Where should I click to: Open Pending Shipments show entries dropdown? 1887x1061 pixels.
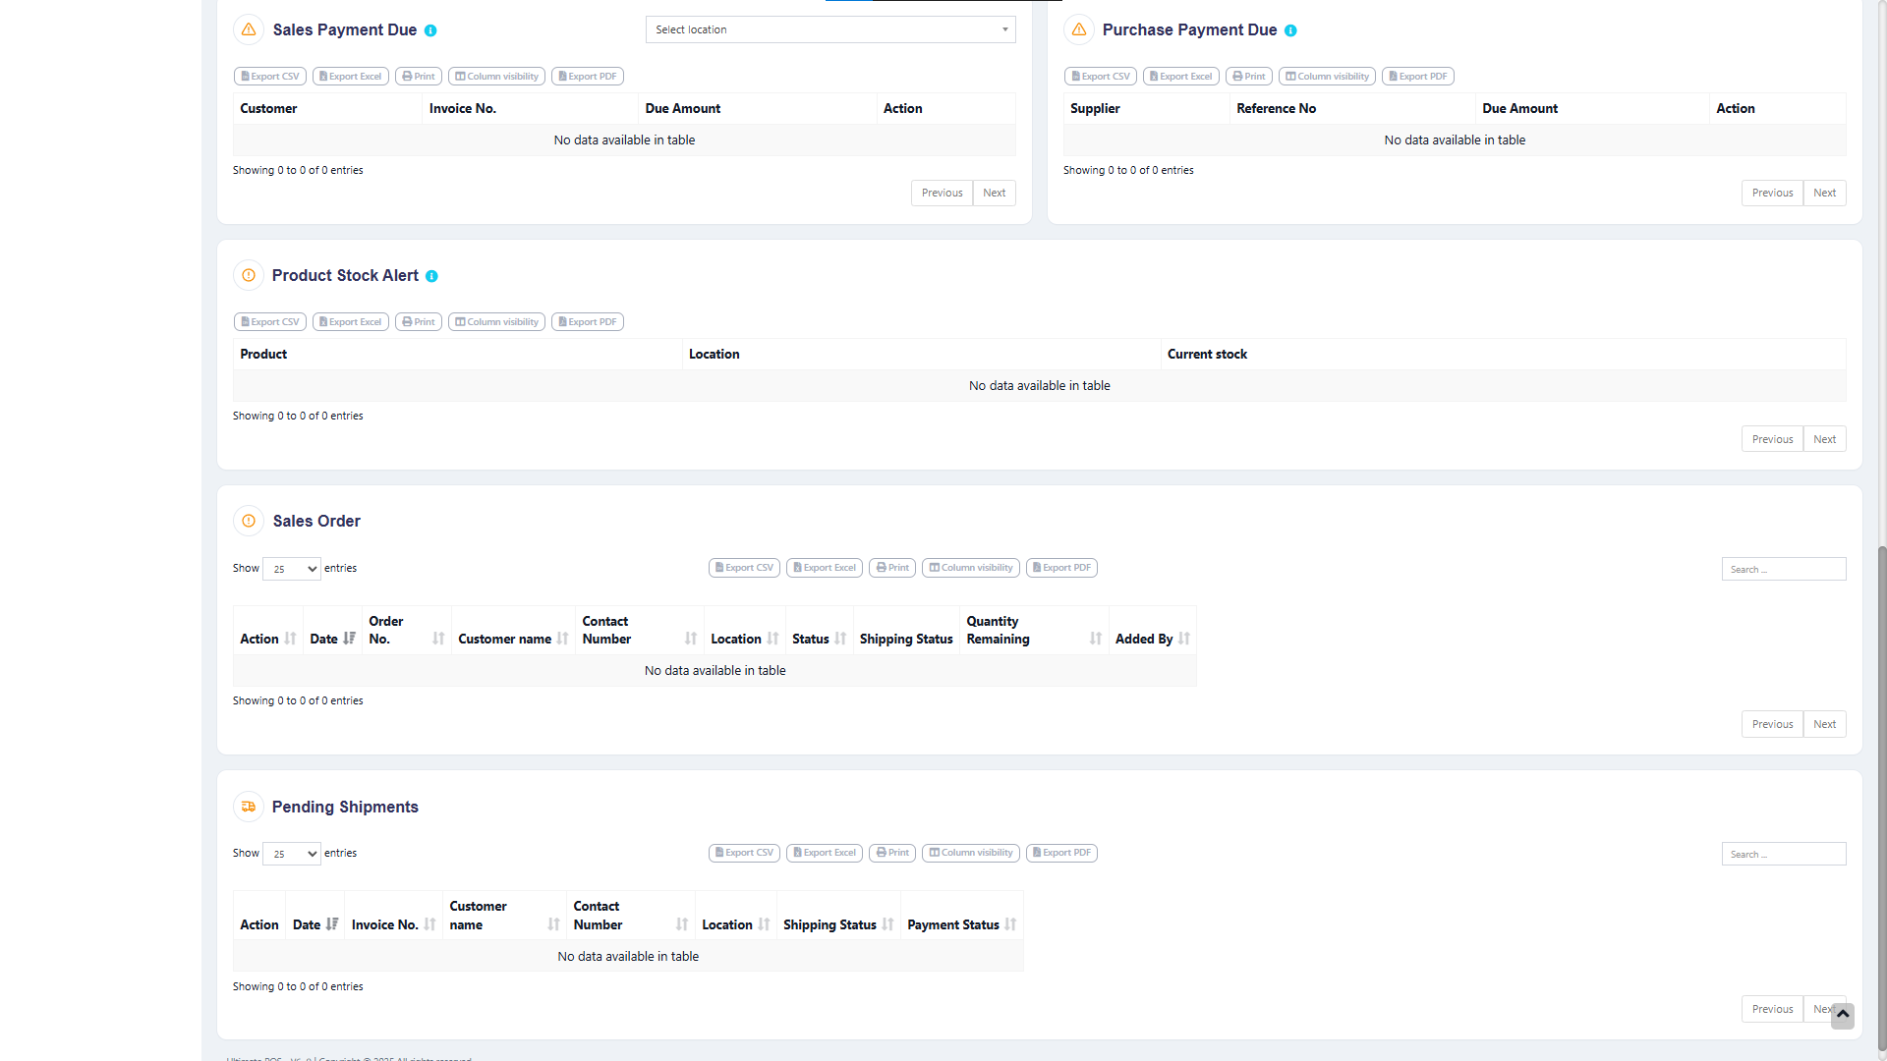[x=292, y=854]
